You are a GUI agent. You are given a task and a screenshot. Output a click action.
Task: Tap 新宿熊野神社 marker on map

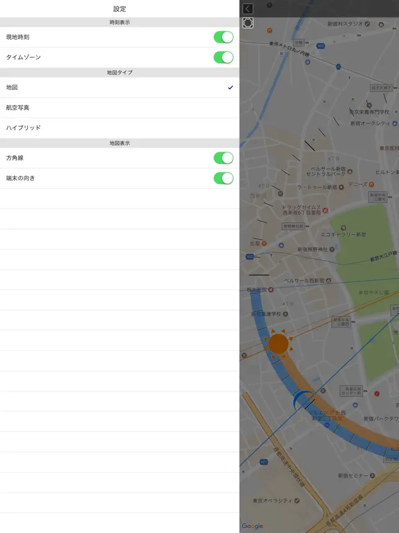point(332,249)
